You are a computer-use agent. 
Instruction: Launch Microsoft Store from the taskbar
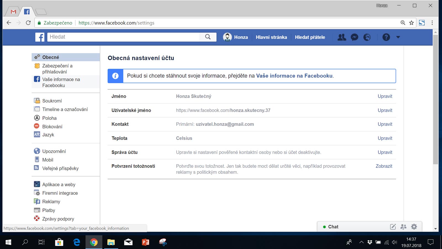point(59,242)
